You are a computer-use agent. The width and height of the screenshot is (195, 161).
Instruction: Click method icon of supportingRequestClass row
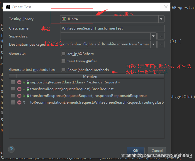pos(19,82)
